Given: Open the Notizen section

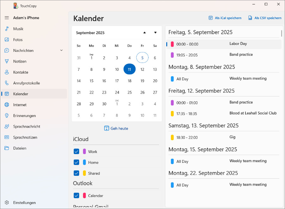Looking at the screenshot, I should pyautogui.click(x=20, y=61).
